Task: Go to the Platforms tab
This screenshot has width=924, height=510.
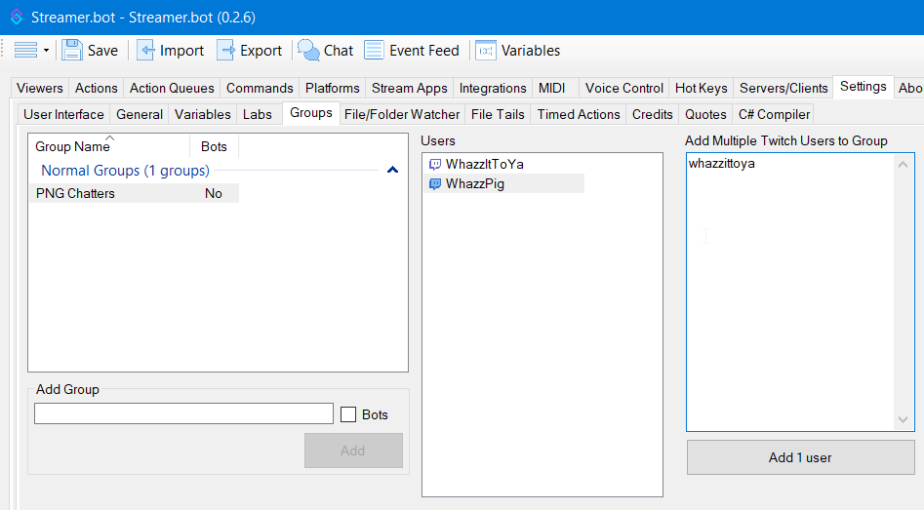Action: pos(333,88)
